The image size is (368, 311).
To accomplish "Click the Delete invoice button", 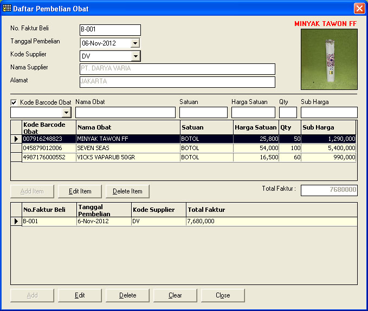I will click(127, 295).
